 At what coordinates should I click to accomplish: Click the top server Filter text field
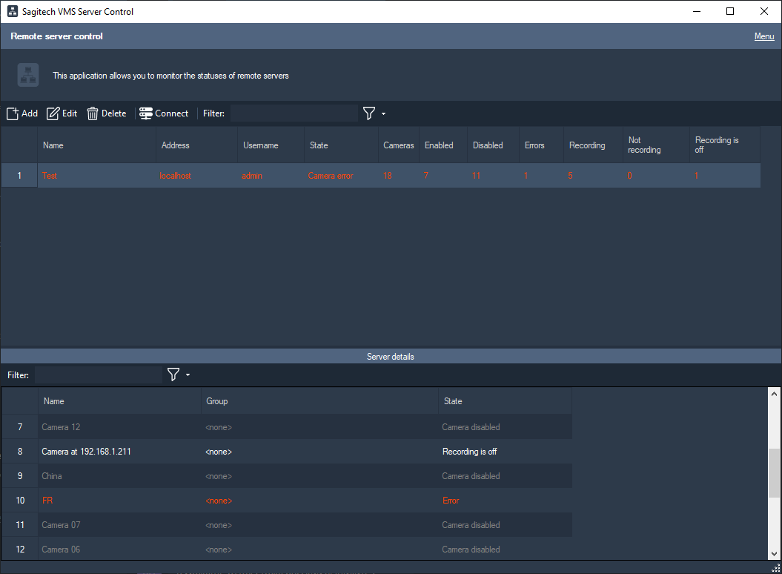[x=294, y=113]
